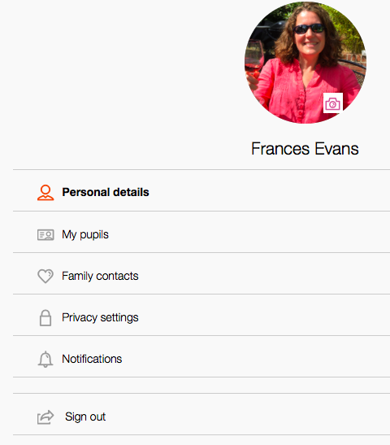
Task: Open the My pupils menu label
Action: (x=85, y=235)
